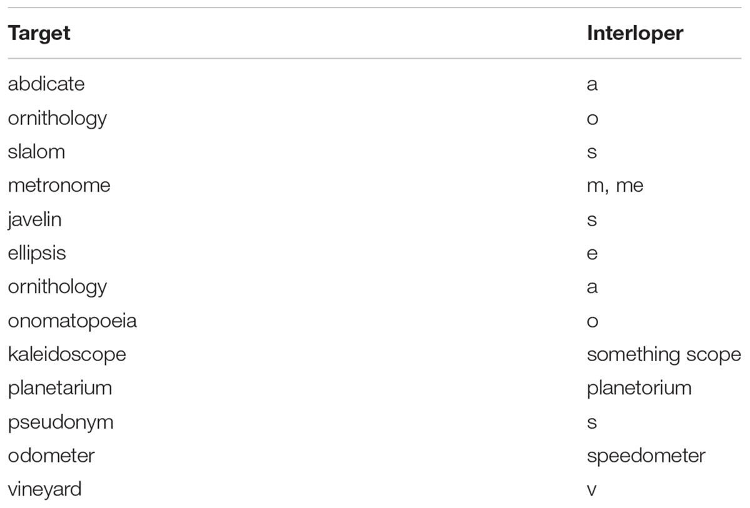Viewport: 750px width, 508px height.
Task: Click the slalom target cell
Action: pos(36,151)
